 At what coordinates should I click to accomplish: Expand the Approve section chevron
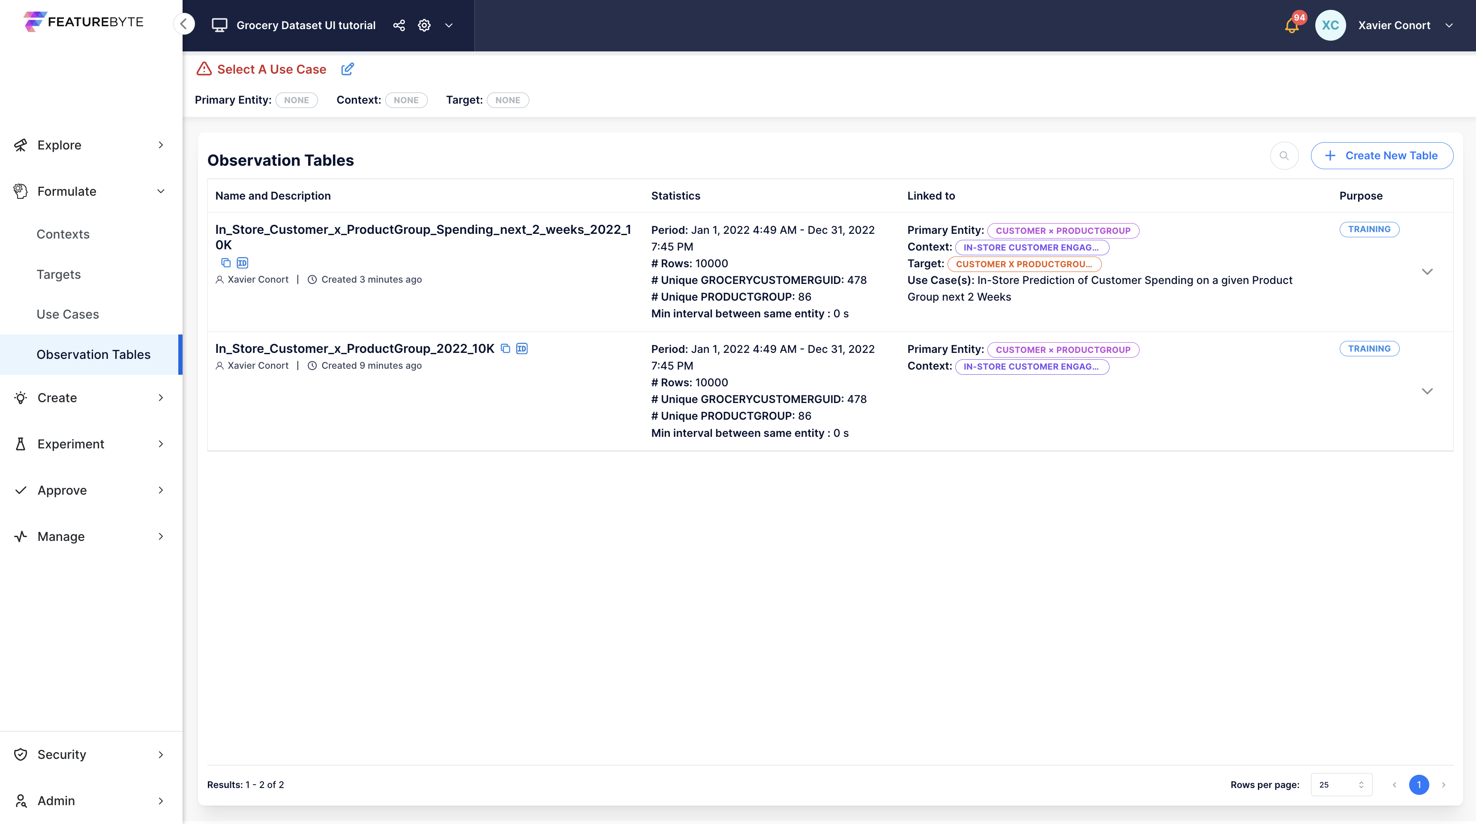point(161,490)
